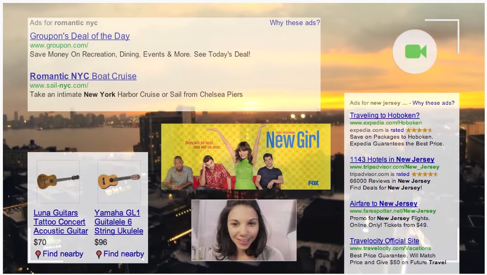Click 'Expedia Guarantees the Best Price.' text

(397, 144)
